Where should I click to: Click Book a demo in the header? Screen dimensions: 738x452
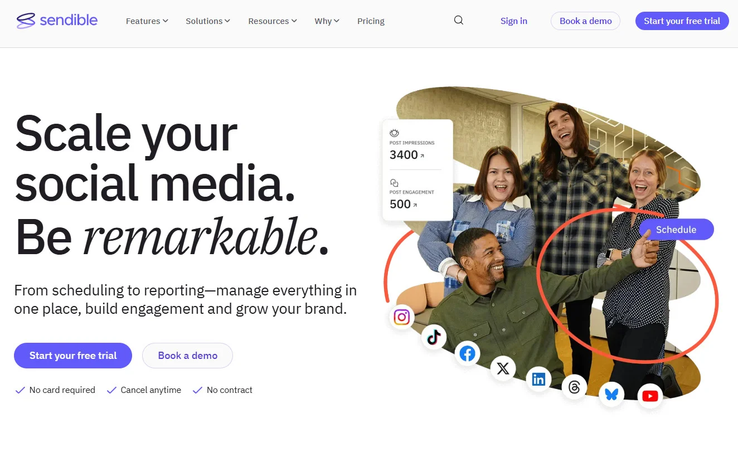pos(585,21)
